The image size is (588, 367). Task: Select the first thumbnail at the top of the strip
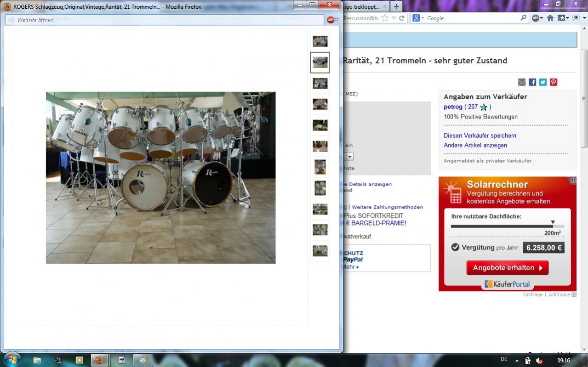pyautogui.click(x=320, y=41)
